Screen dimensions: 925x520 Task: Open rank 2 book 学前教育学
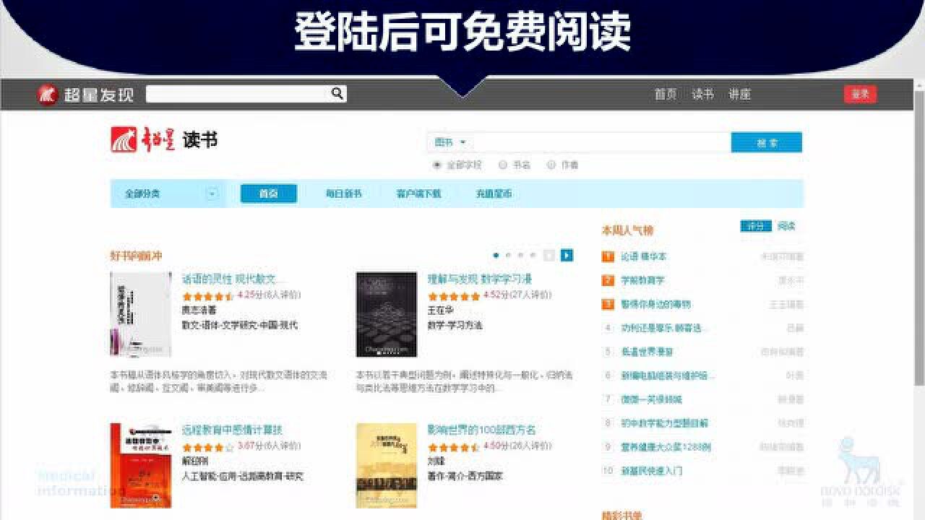point(642,280)
